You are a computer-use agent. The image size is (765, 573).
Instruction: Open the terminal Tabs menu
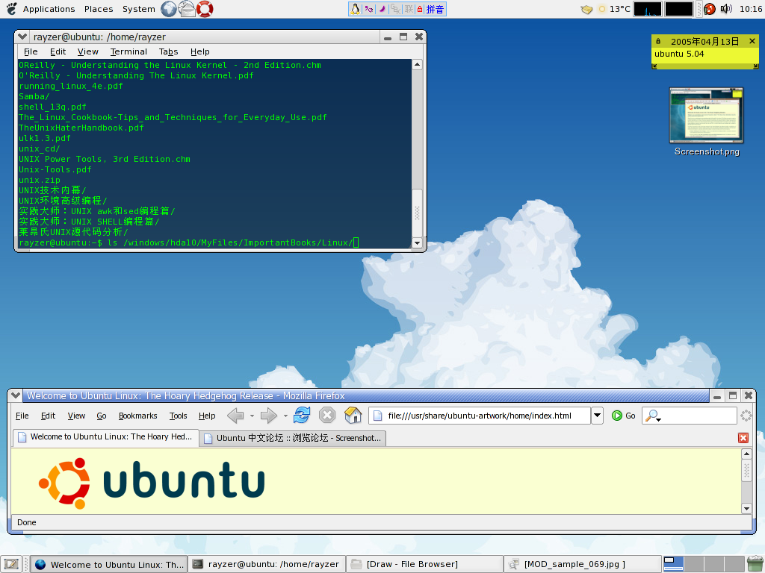(168, 51)
